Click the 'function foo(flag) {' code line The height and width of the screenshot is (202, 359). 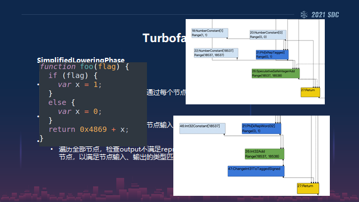click(x=85, y=67)
